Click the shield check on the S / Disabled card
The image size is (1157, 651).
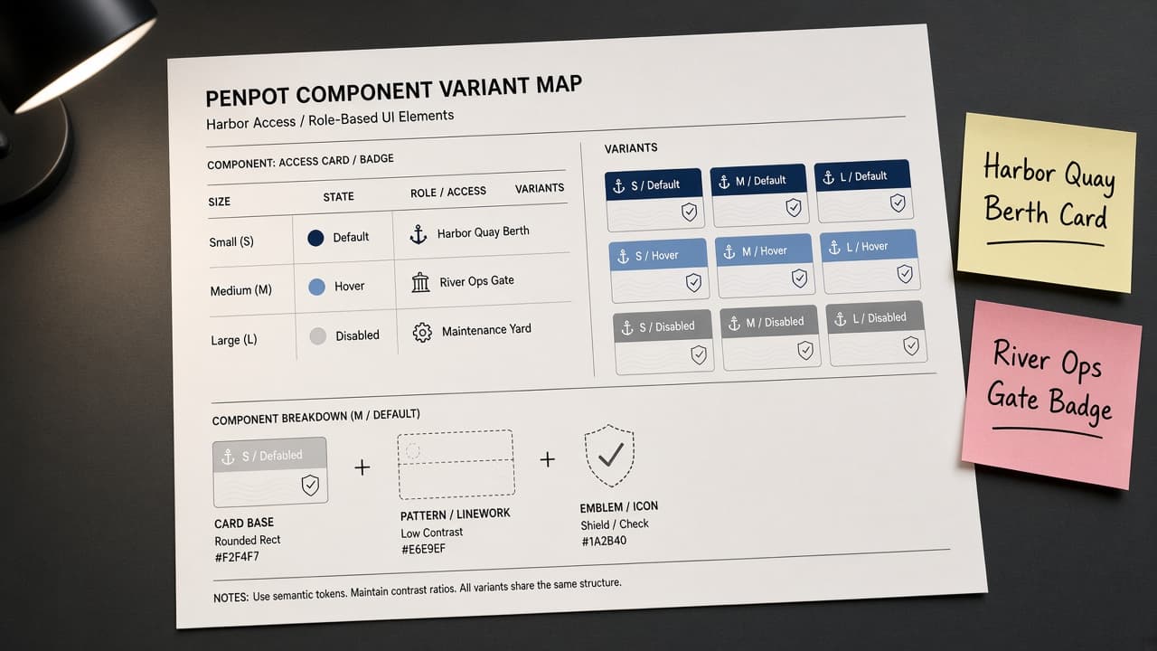tap(699, 354)
